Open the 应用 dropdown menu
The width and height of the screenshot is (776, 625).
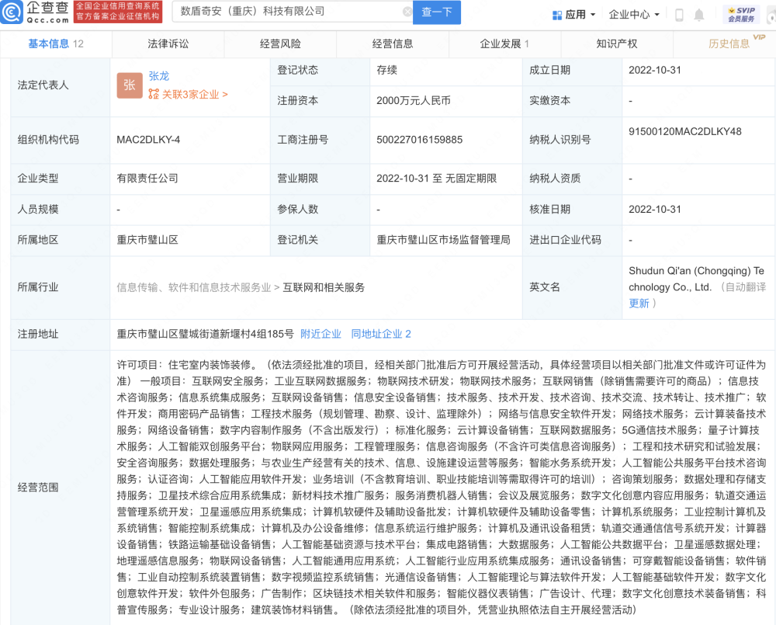574,15
